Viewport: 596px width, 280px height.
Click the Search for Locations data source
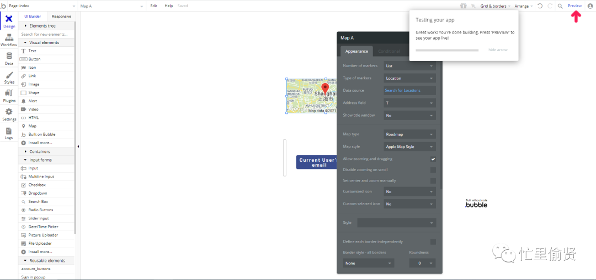409,91
